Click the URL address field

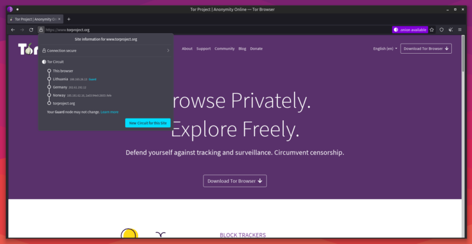[x=217, y=30]
